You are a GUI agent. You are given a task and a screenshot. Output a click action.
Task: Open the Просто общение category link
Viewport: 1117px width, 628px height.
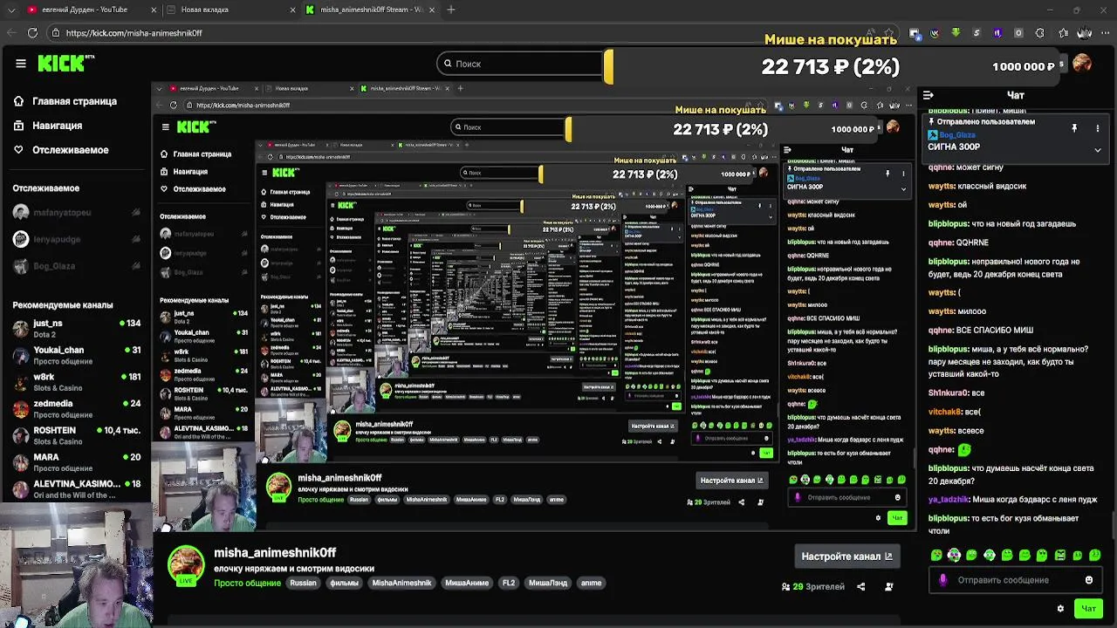(x=247, y=584)
